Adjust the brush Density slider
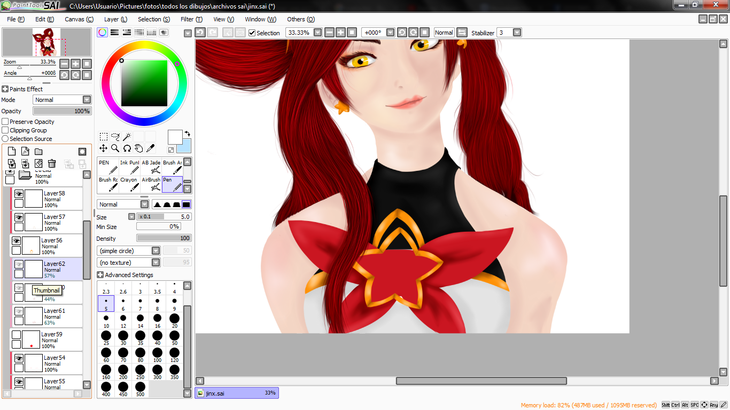 click(x=164, y=239)
